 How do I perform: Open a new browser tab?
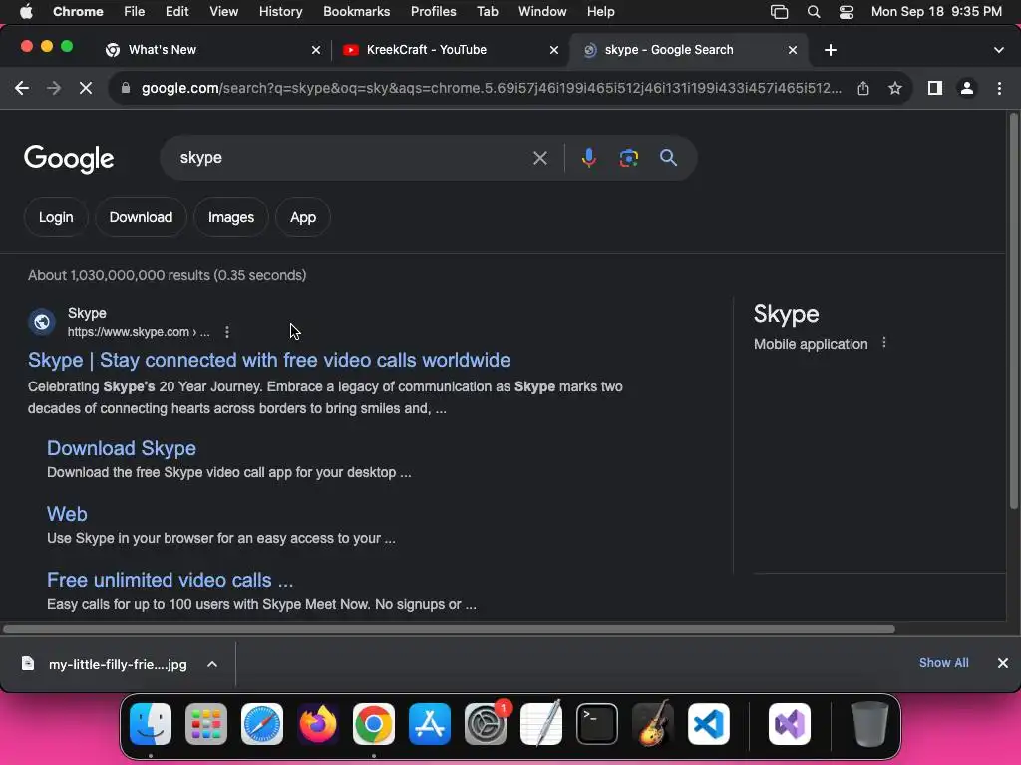(x=831, y=50)
